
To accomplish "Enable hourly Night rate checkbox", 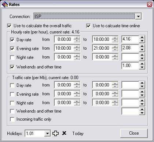I will [x=12, y=57].
